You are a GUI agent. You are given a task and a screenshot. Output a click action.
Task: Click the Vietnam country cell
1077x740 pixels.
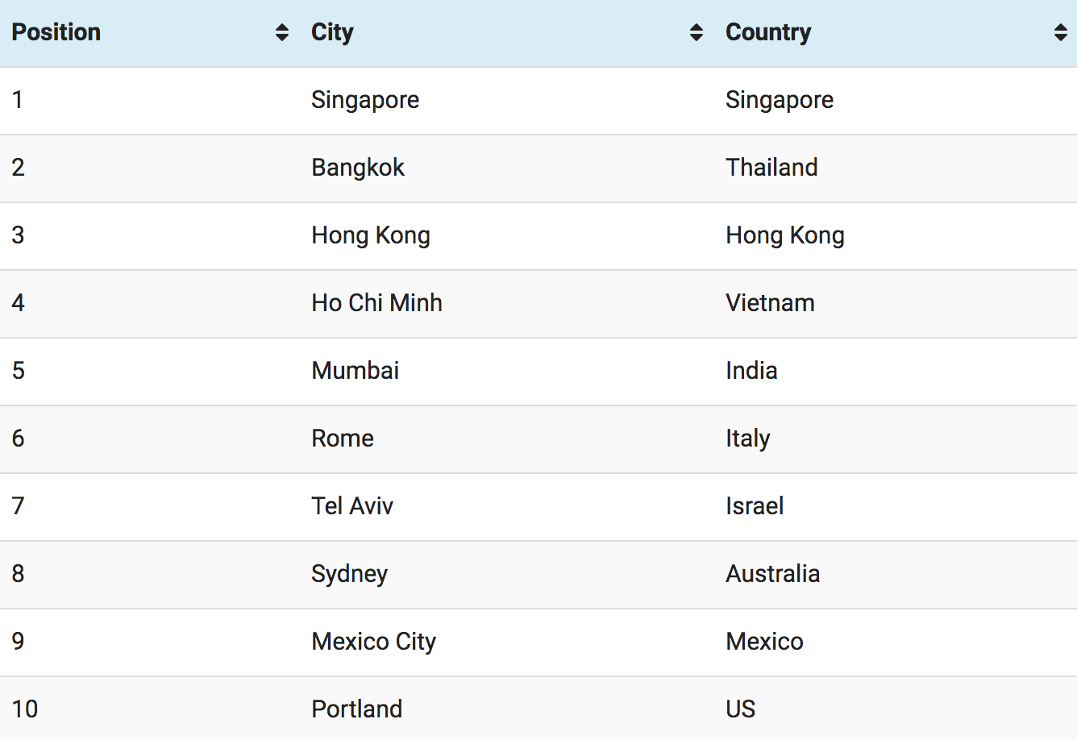pos(896,304)
